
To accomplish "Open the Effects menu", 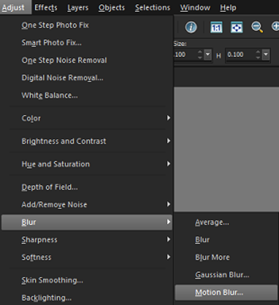I will pos(46,8).
